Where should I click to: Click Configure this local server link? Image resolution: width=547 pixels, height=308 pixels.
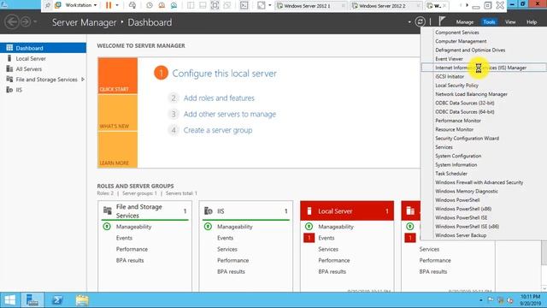pyautogui.click(x=224, y=74)
